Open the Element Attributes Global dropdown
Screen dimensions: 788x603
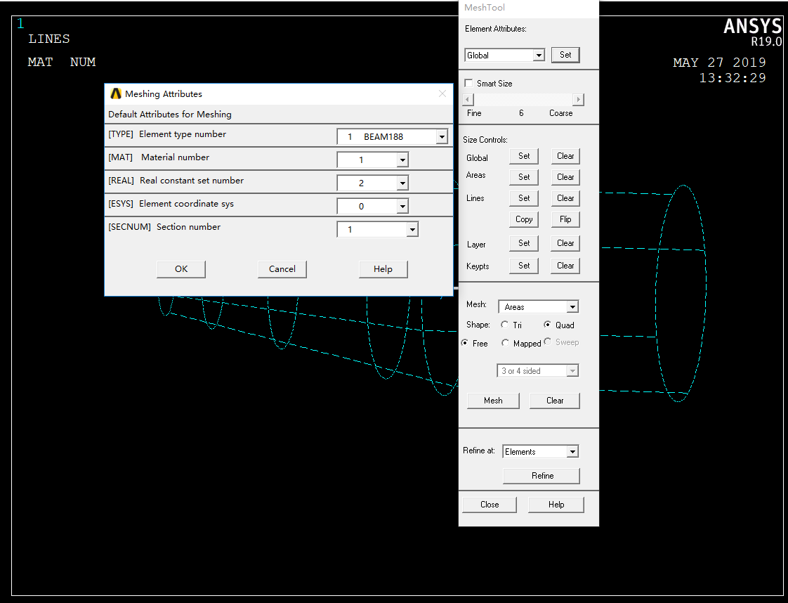(x=538, y=56)
